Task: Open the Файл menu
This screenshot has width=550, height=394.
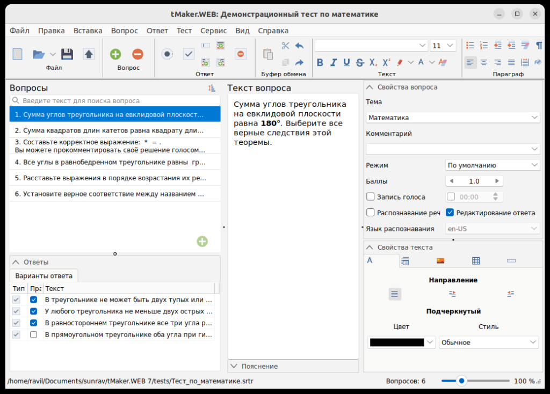Action: pyautogui.click(x=19, y=31)
